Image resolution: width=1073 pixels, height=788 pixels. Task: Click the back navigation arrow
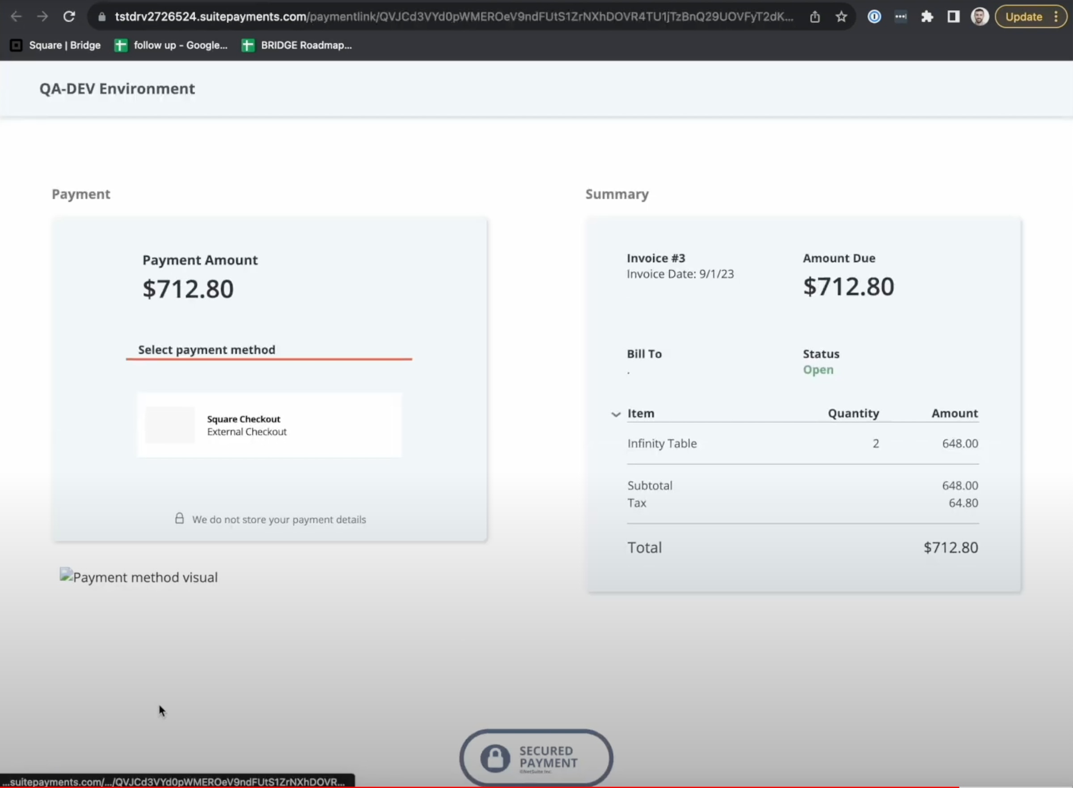point(16,17)
